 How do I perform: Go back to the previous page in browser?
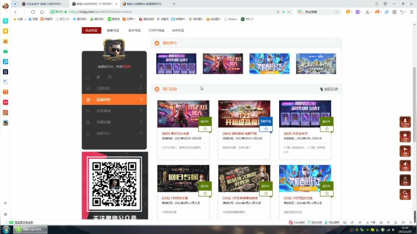pyautogui.click(x=16, y=12)
